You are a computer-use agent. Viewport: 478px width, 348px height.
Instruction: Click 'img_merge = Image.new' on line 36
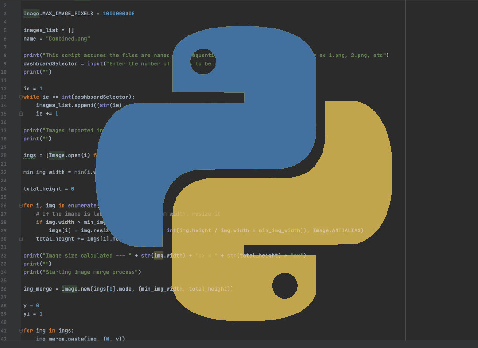tap(56, 289)
